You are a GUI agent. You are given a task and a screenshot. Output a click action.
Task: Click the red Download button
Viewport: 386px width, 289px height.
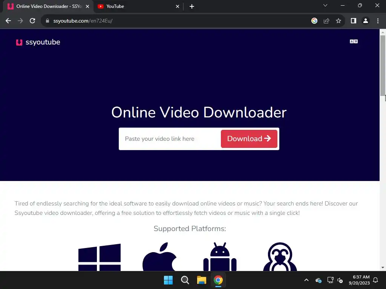click(249, 139)
